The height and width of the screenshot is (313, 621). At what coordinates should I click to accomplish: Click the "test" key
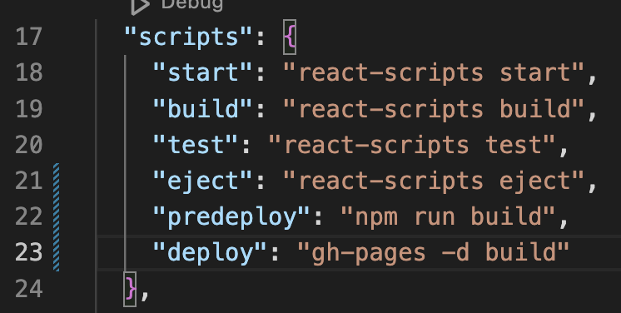pos(196,145)
